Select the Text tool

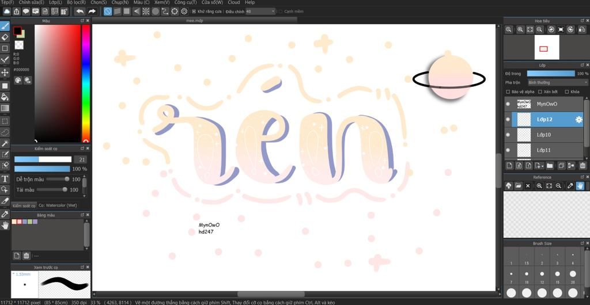pos(5,178)
